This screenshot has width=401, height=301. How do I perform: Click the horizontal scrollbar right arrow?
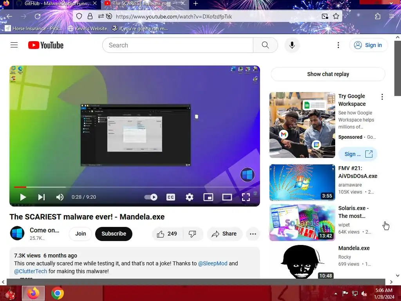(x=391, y=282)
